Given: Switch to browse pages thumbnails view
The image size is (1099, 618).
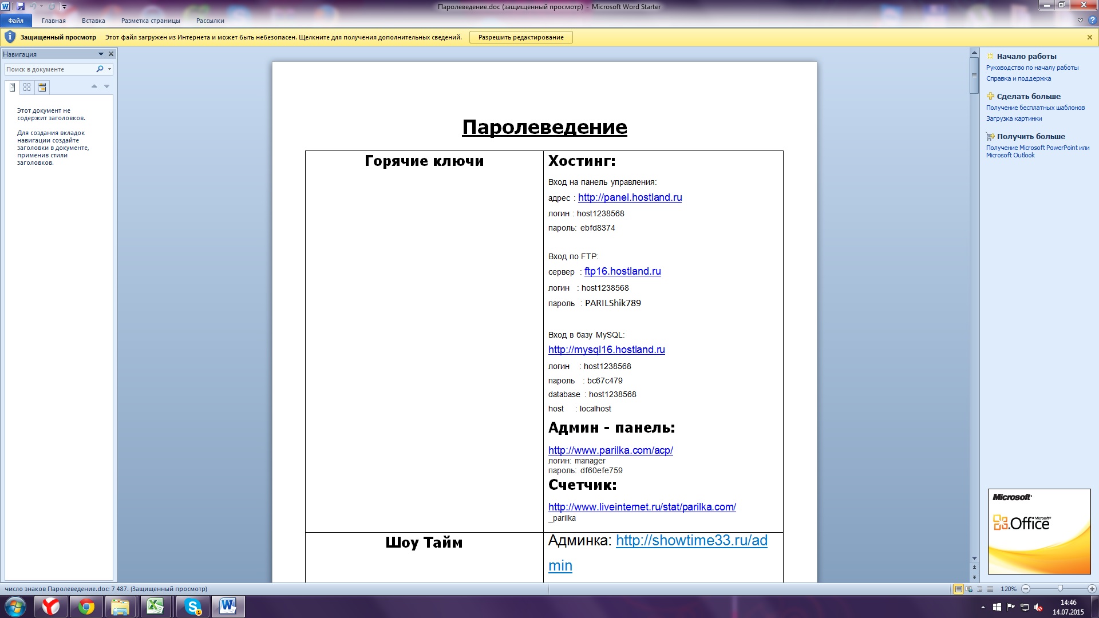Looking at the screenshot, I should point(27,87).
